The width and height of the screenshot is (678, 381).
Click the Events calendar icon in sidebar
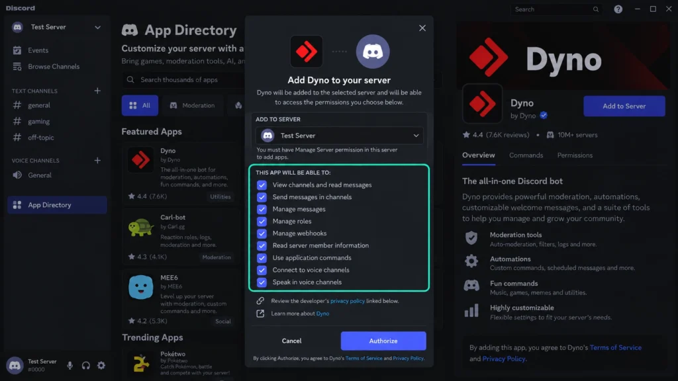point(17,50)
